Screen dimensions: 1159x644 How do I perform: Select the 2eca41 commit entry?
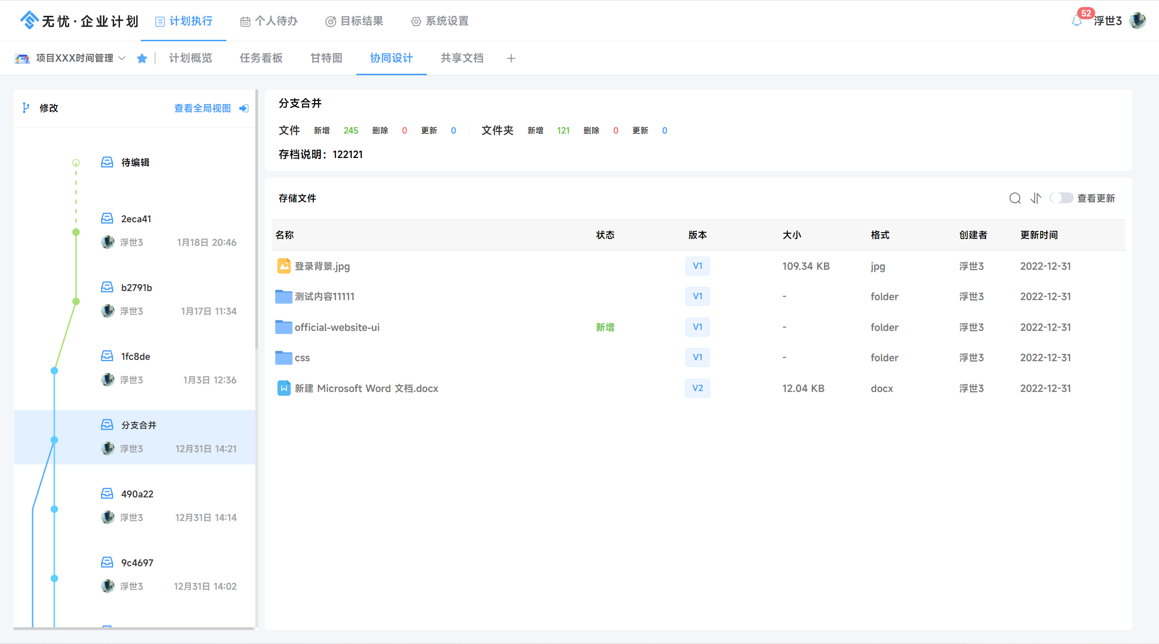pos(136,219)
